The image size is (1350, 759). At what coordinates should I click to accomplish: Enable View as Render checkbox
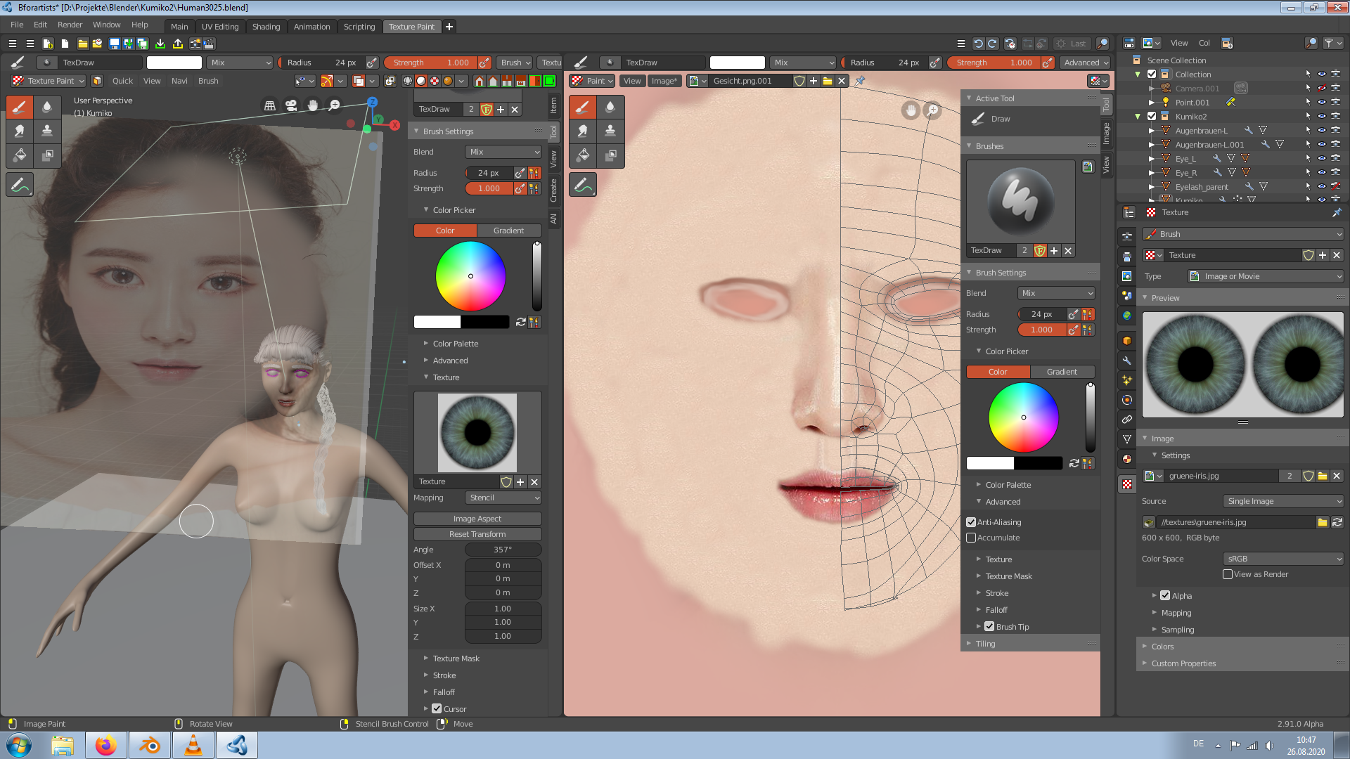pyautogui.click(x=1228, y=574)
